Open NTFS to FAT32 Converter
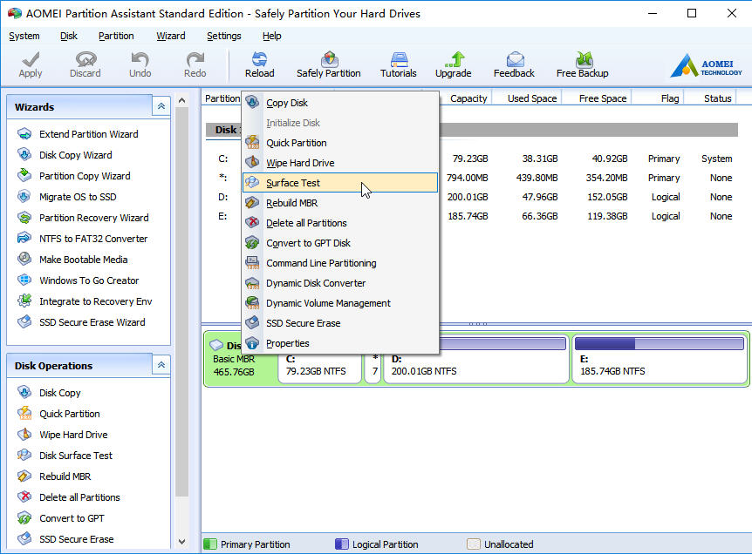Viewport: 752px width, 554px height. pyautogui.click(x=93, y=239)
